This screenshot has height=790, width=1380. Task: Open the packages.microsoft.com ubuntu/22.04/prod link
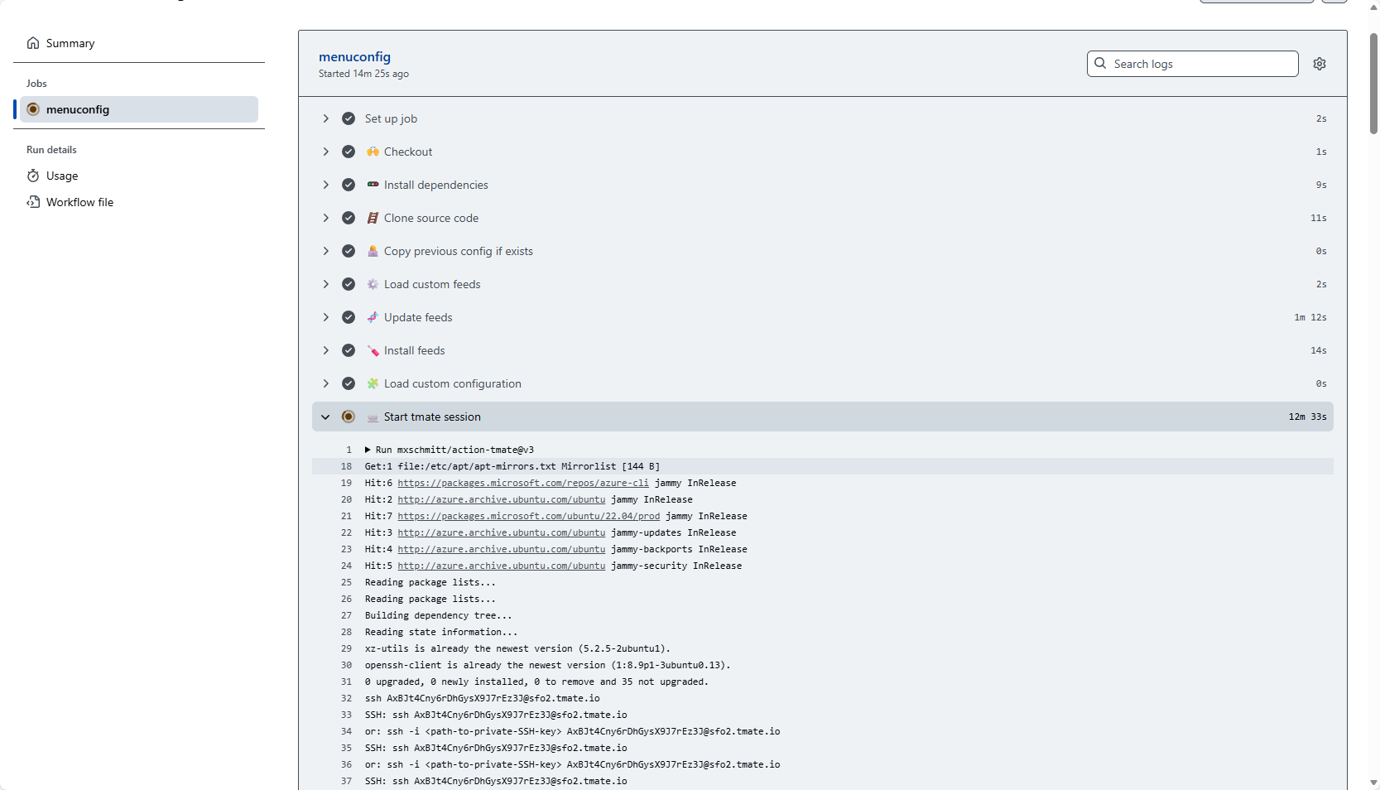[x=528, y=516]
